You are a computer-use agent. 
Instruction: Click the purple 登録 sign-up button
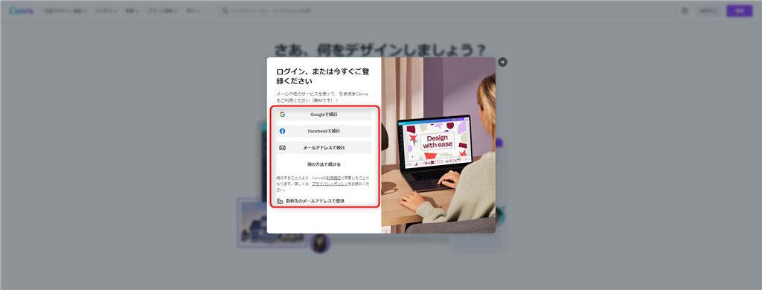[x=739, y=10]
